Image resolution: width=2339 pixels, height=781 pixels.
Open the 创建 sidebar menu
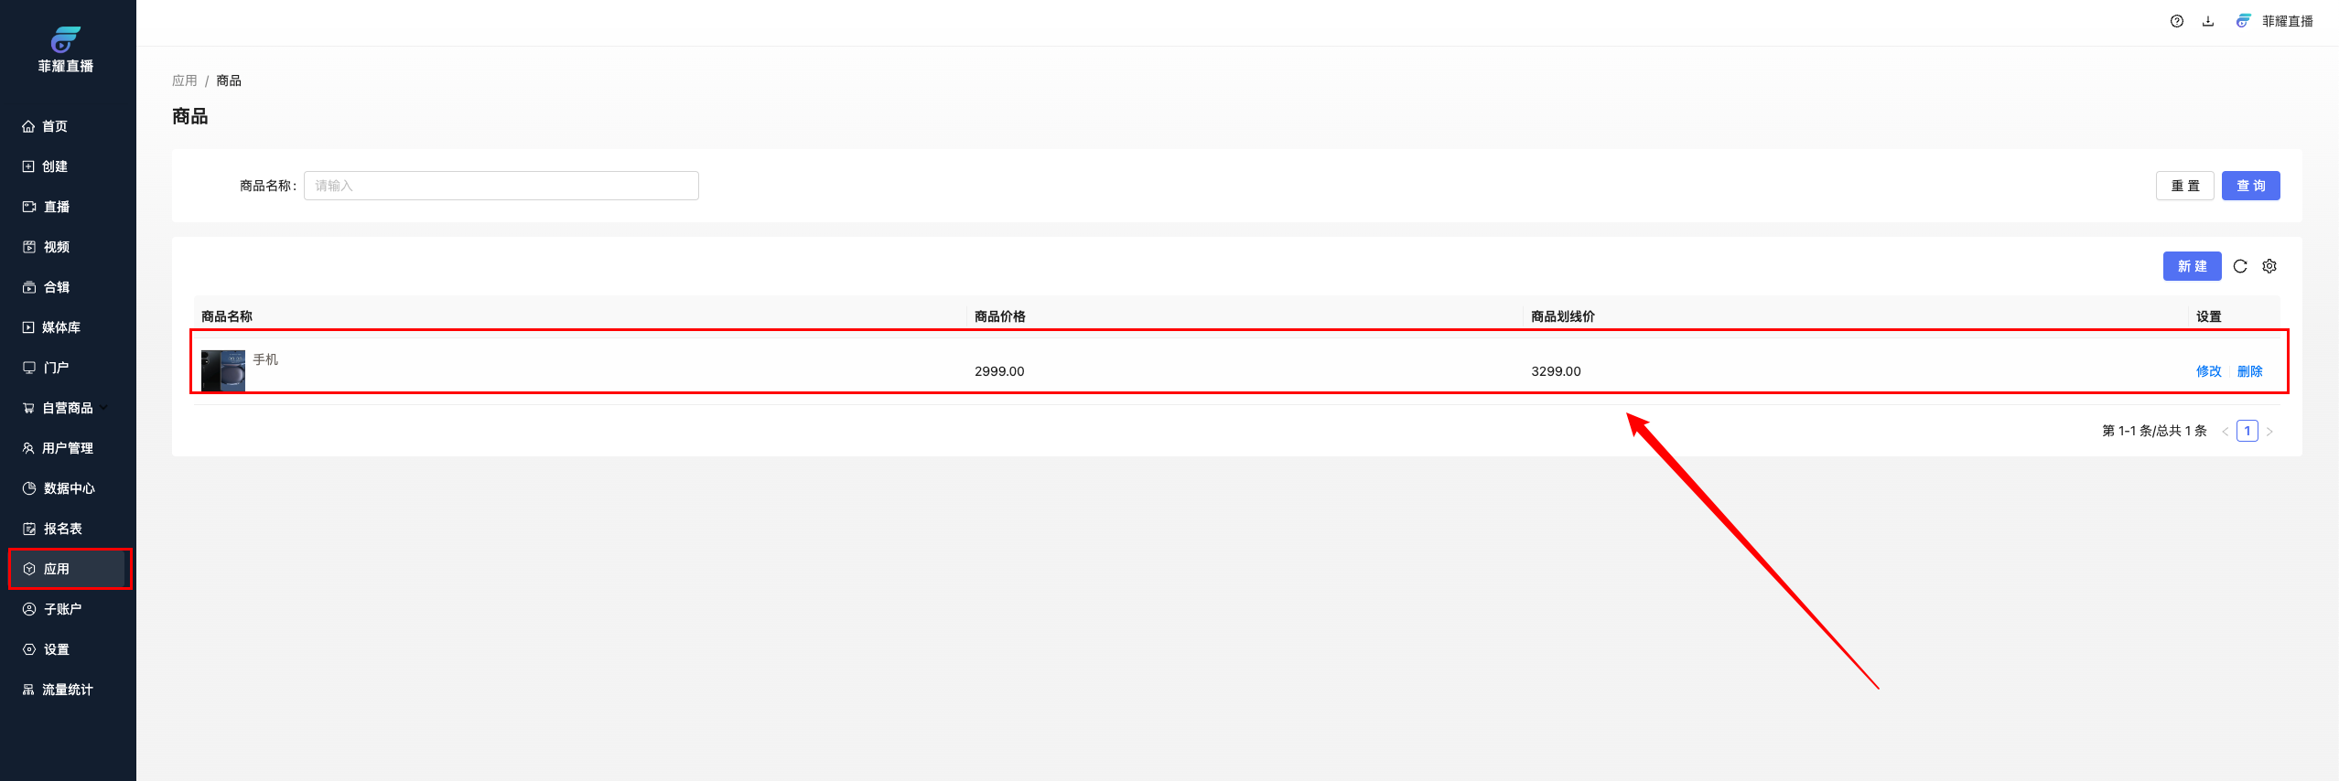click(x=55, y=166)
